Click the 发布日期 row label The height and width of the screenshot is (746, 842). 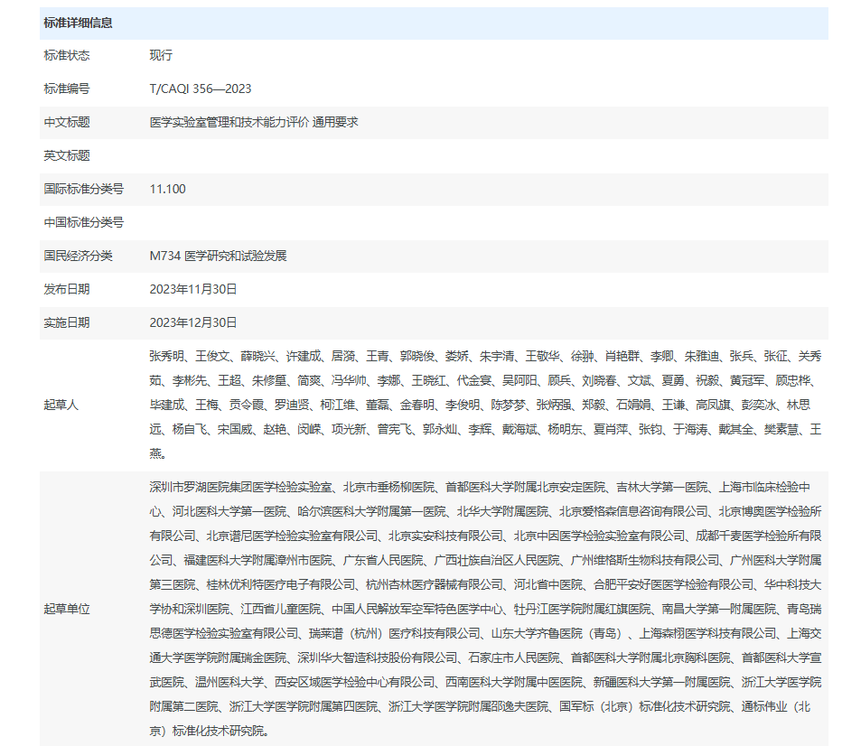(67, 289)
